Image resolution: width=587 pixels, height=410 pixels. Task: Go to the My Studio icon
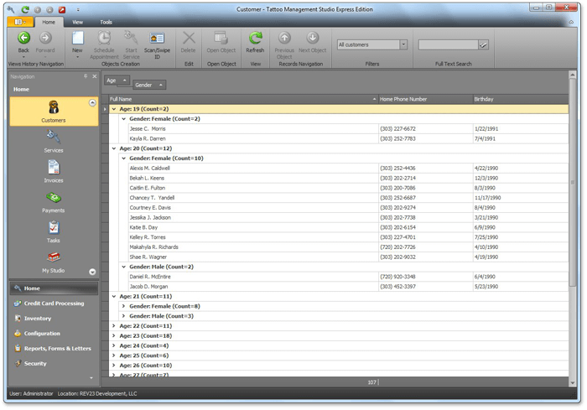click(54, 257)
